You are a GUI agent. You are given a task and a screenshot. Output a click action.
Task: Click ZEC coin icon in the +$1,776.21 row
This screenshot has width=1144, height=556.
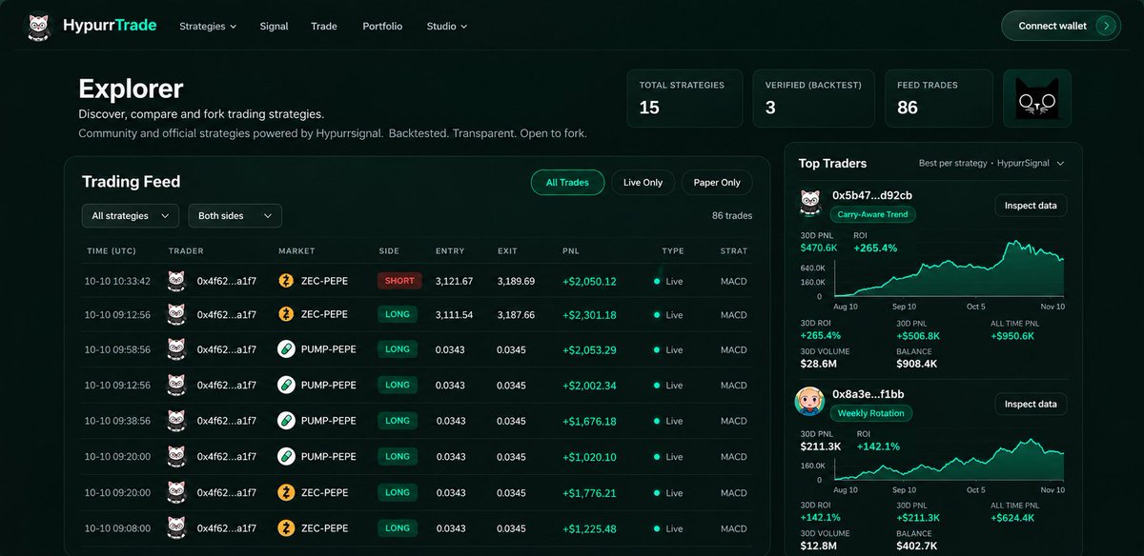click(286, 493)
